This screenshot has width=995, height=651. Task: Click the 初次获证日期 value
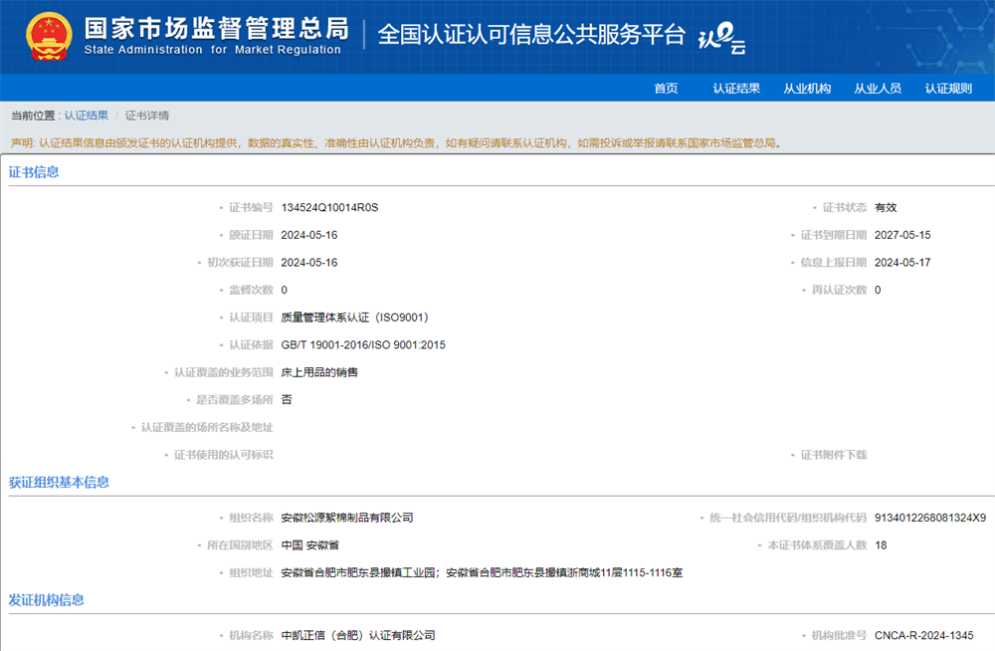pos(309,263)
